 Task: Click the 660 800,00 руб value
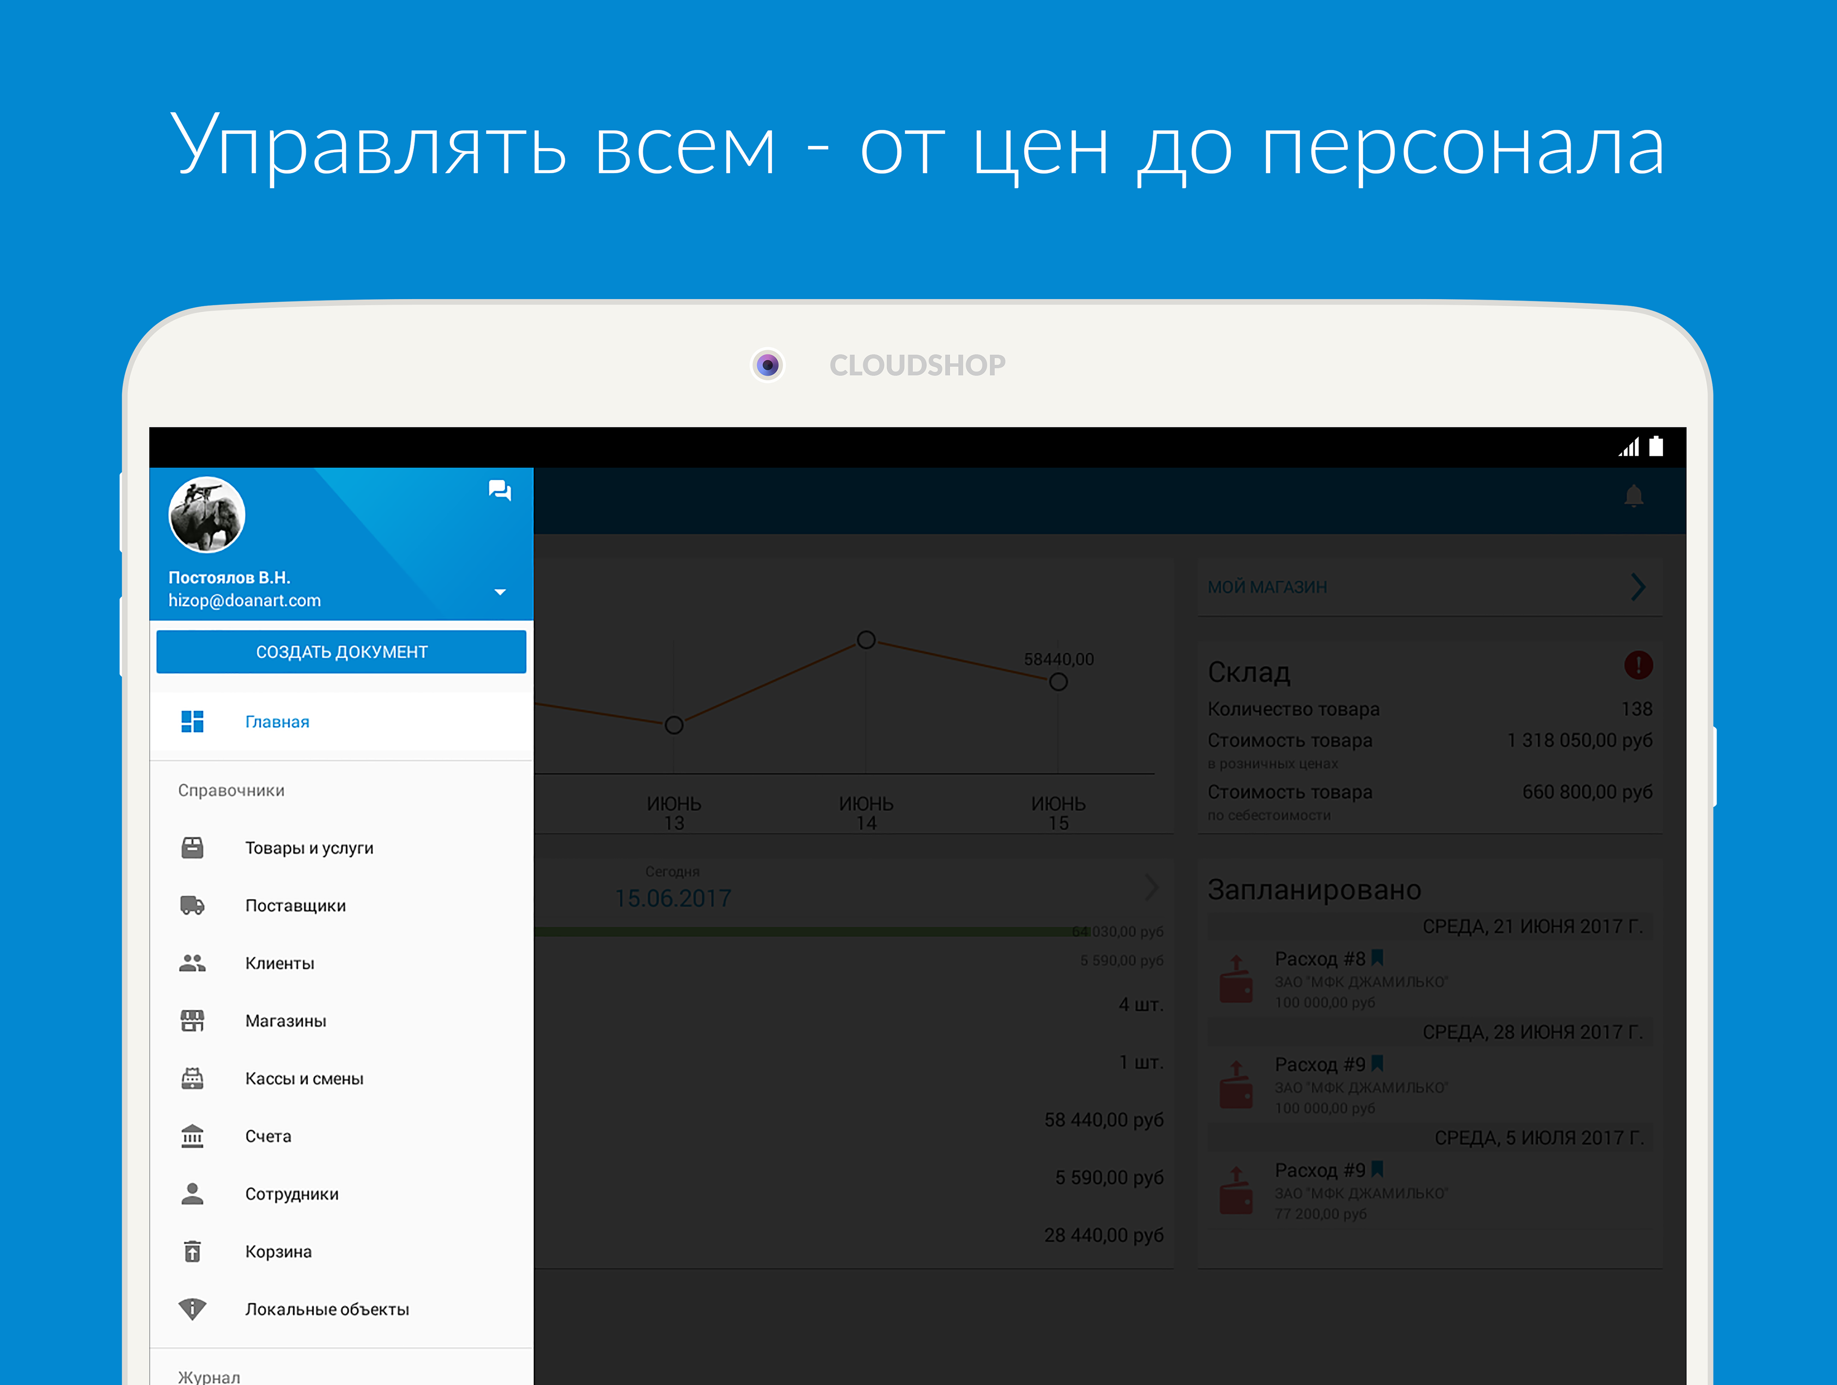[x=1587, y=792]
